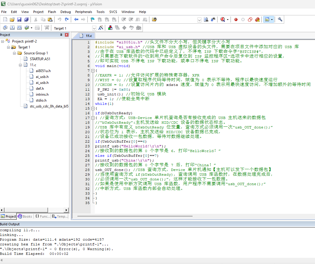Screen dimensions: 315x264
Task: Switch to the Templates tab
Action: (60, 216)
